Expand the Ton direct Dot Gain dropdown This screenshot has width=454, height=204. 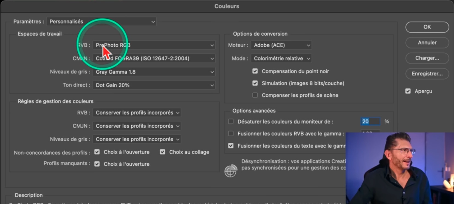[x=154, y=85]
